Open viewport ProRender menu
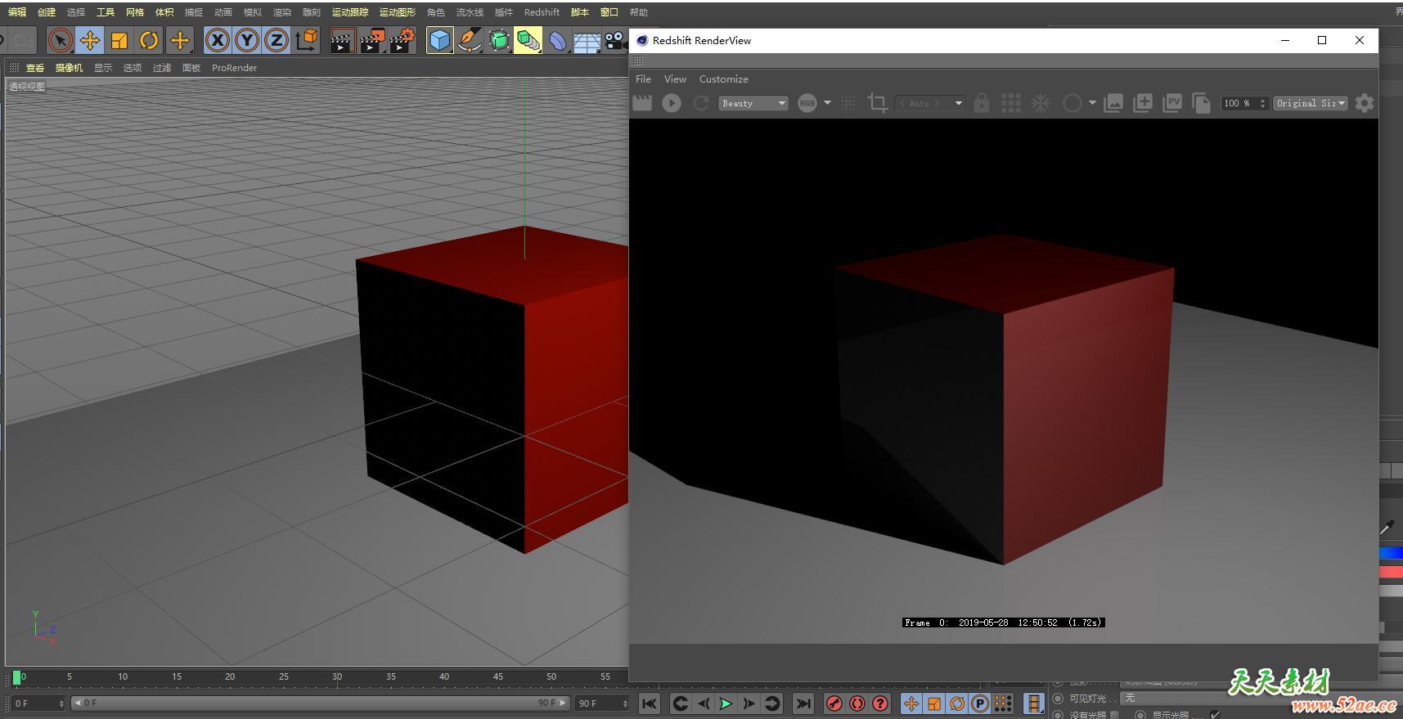1403x719 pixels. 234,68
